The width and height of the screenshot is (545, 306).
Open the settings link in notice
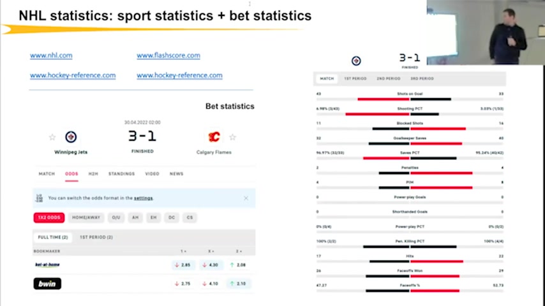coord(143,198)
